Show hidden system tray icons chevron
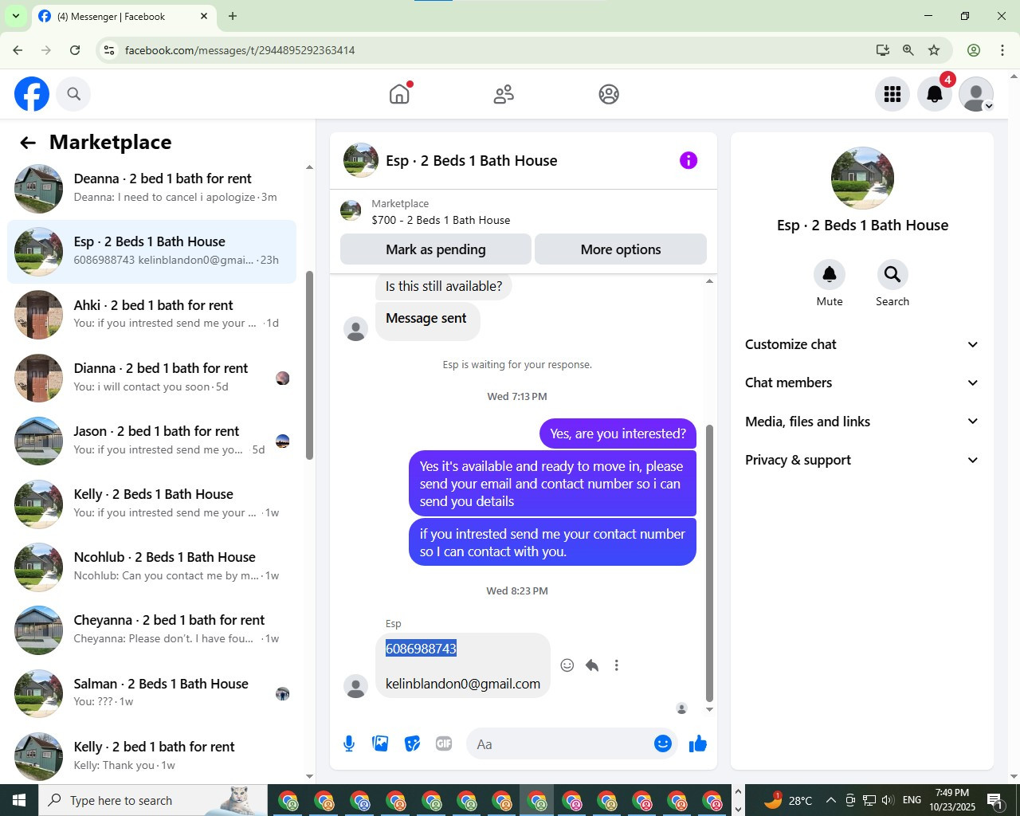Viewport: 1020px width, 816px height. (830, 800)
